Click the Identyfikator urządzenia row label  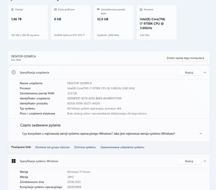coord(35,98)
